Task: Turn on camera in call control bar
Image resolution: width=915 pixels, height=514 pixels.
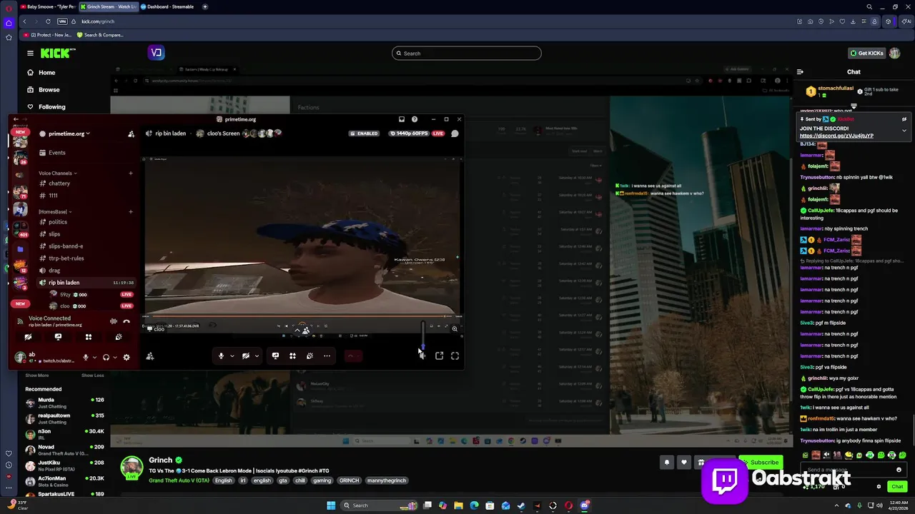Action: tap(246, 356)
